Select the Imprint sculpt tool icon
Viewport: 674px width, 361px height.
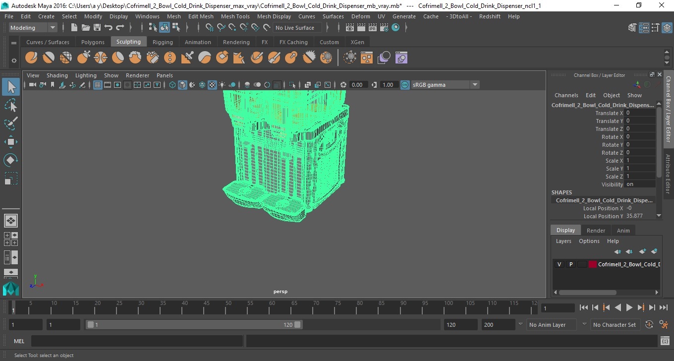pos(187,58)
